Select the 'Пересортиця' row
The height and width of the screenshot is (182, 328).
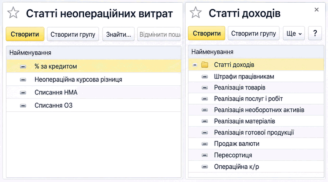pos(256,155)
